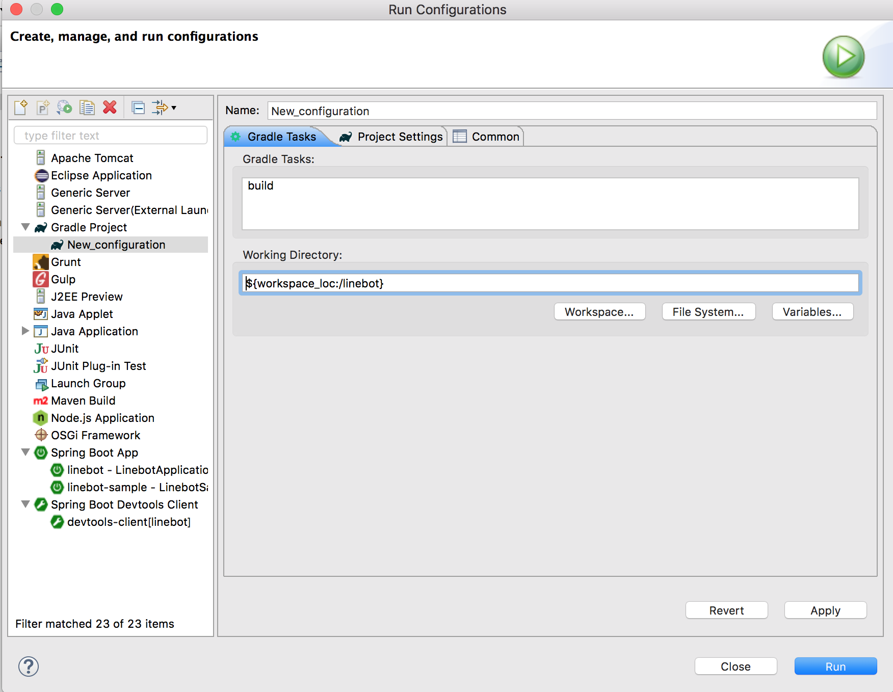
Task: Collapse the Gradle Project tree node
Action: click(25, 227)
